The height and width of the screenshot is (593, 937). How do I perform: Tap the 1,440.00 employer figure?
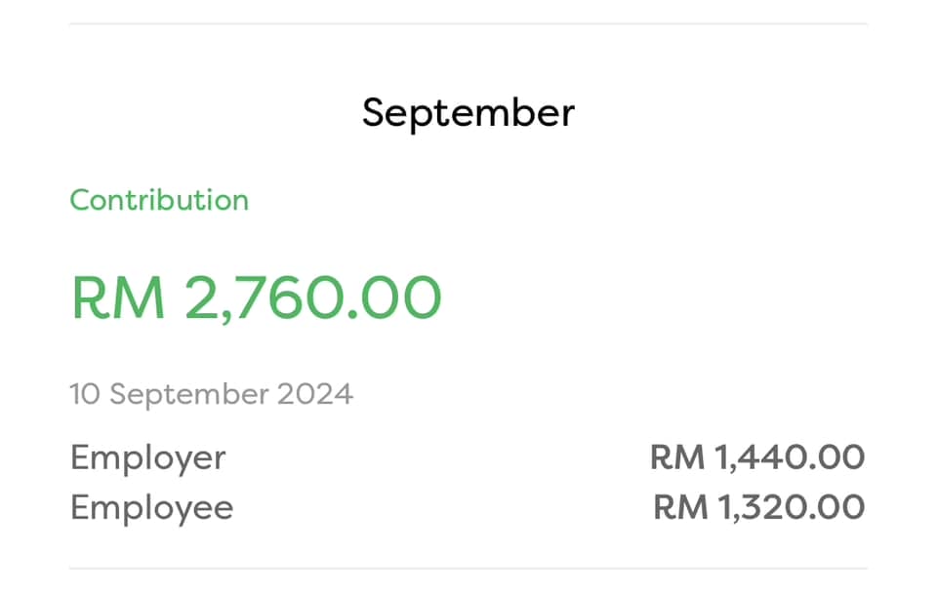tap(790, 458)
